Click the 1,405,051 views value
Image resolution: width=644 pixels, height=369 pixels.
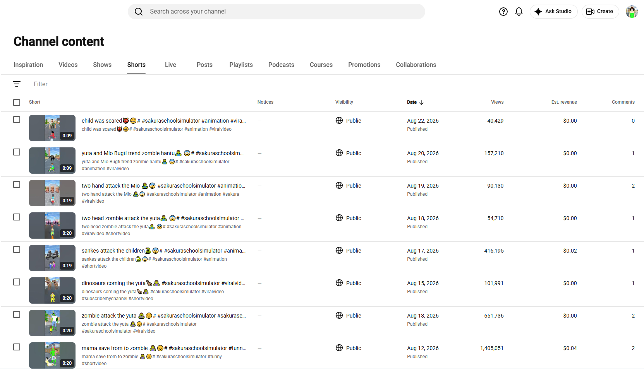(x=492, y=348)
